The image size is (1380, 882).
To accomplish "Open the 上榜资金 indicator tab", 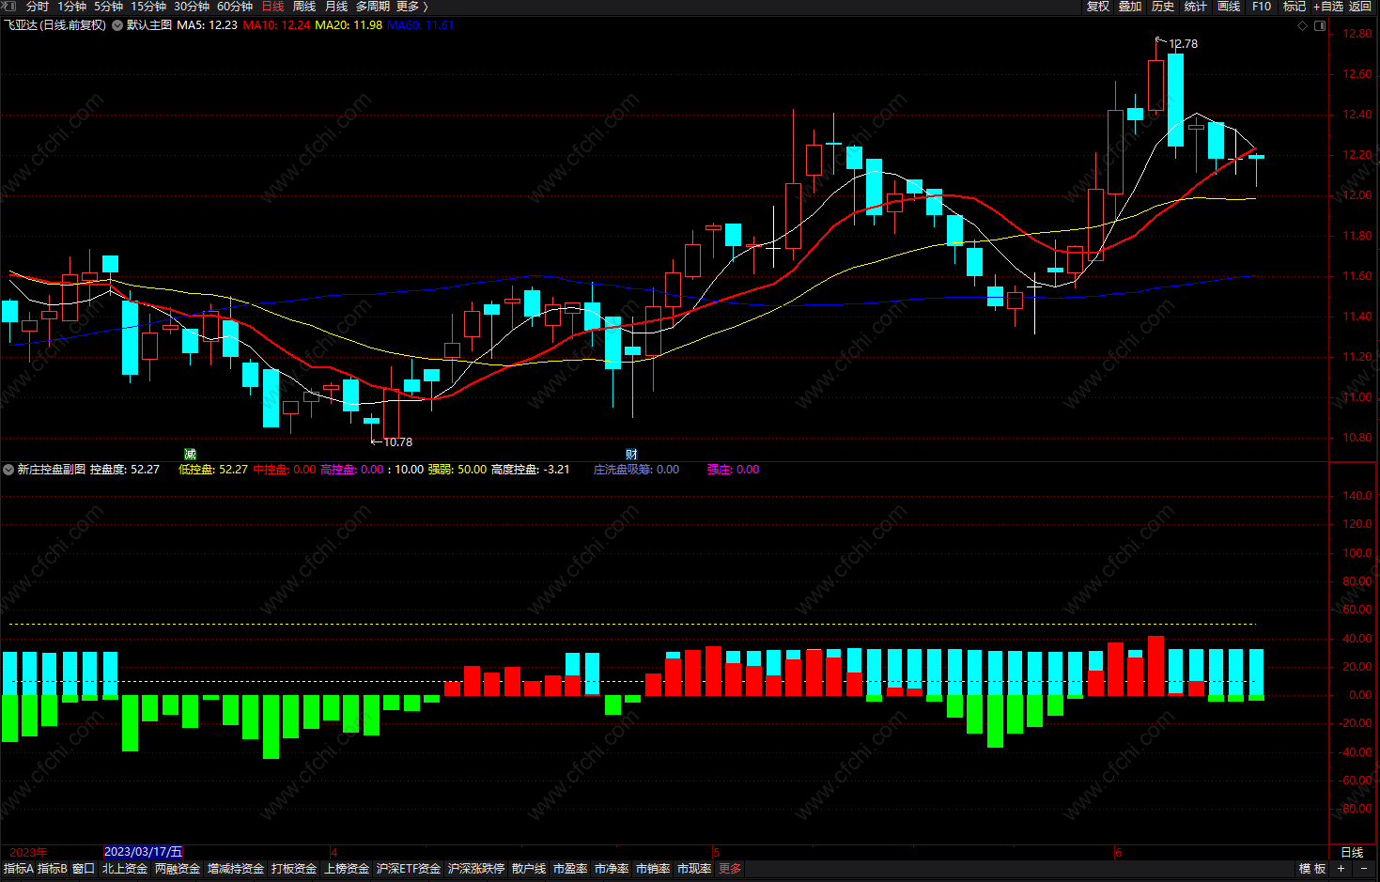I will (x=347, y=869).
